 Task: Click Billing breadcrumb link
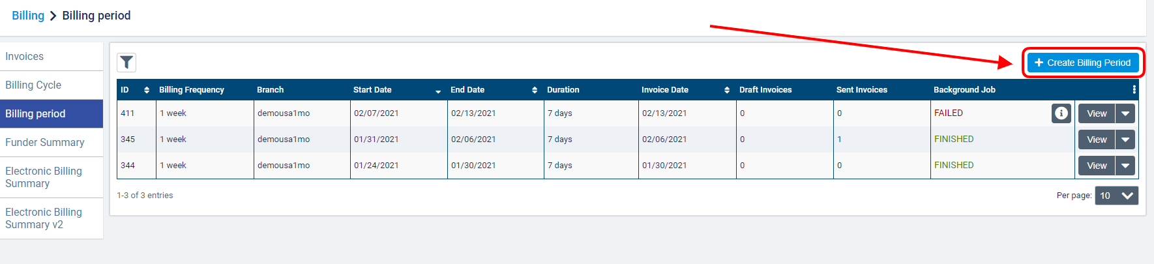(28, 16)
